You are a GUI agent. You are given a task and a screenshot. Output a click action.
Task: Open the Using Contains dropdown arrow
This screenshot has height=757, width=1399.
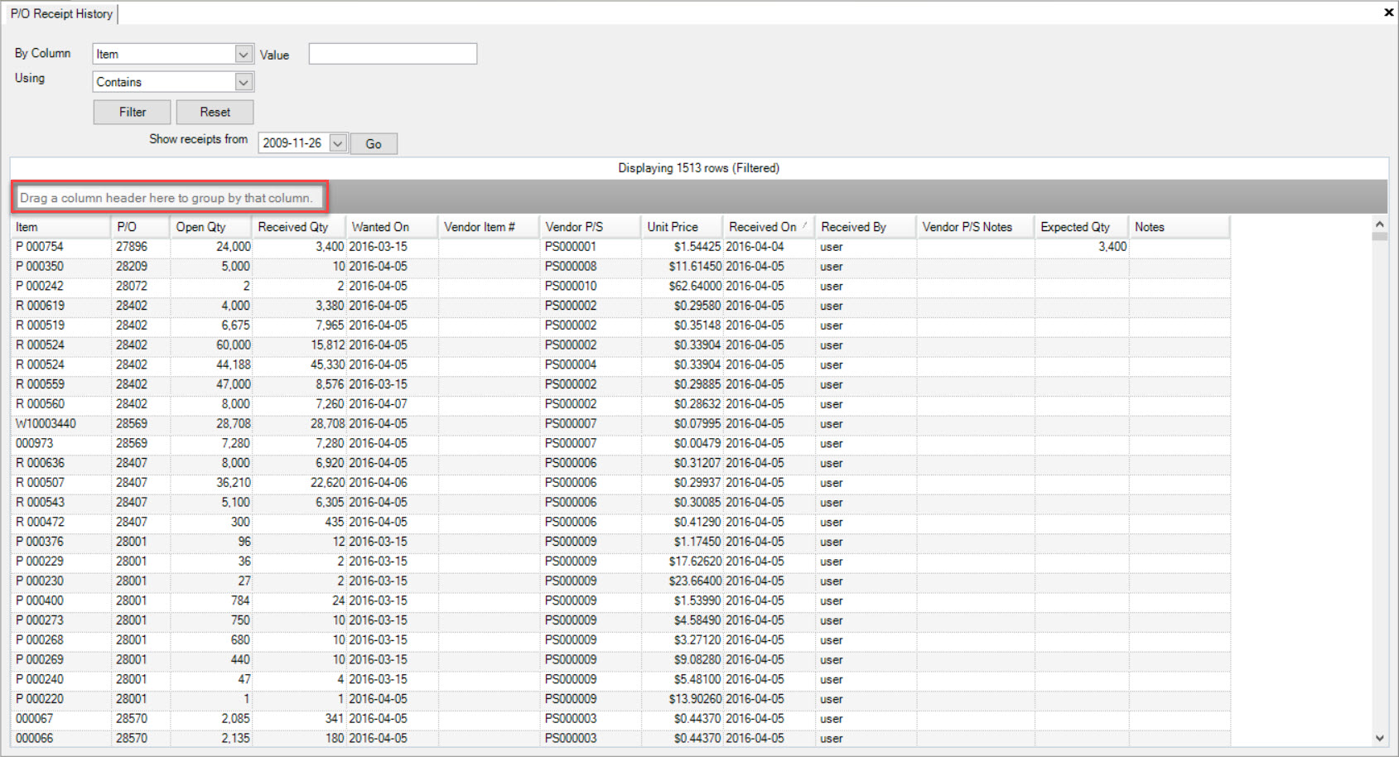pyautogui.click(x=244, y=82)
